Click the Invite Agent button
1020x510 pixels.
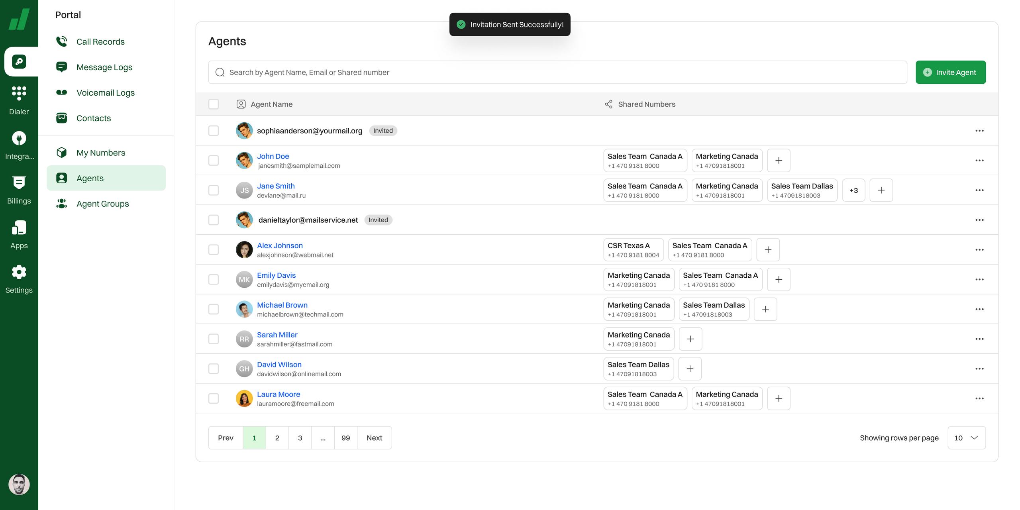[950, 72]
